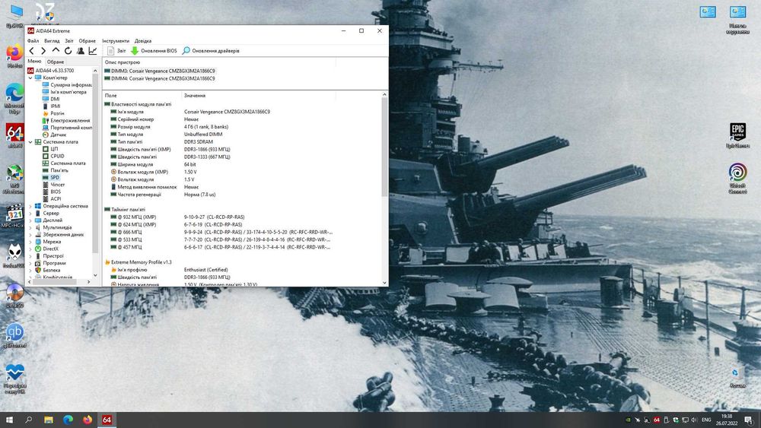Click the Поле column header

[x=142, y=96]
